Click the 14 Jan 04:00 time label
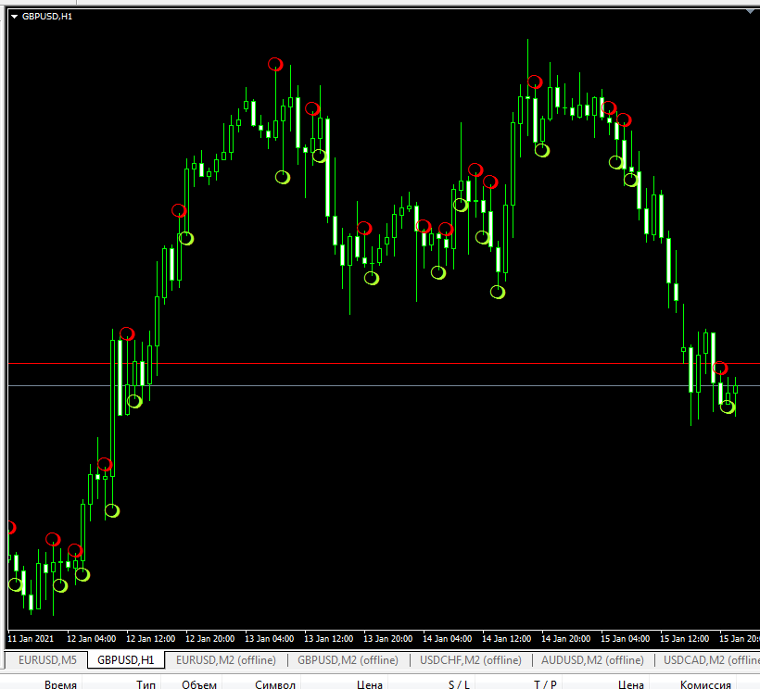This screenshot has height=689, width=760. 448,639
